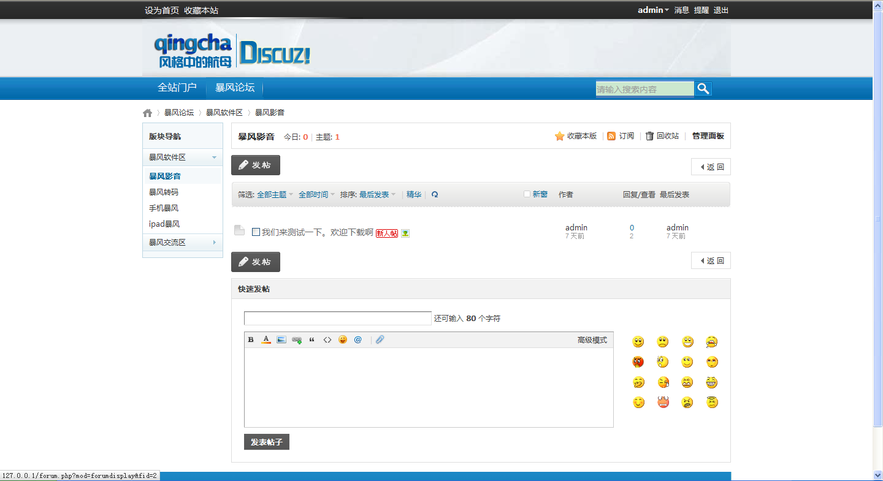Click the search input in the navbar
Viewport: 883px width, 481px height.
coord(645,89)
